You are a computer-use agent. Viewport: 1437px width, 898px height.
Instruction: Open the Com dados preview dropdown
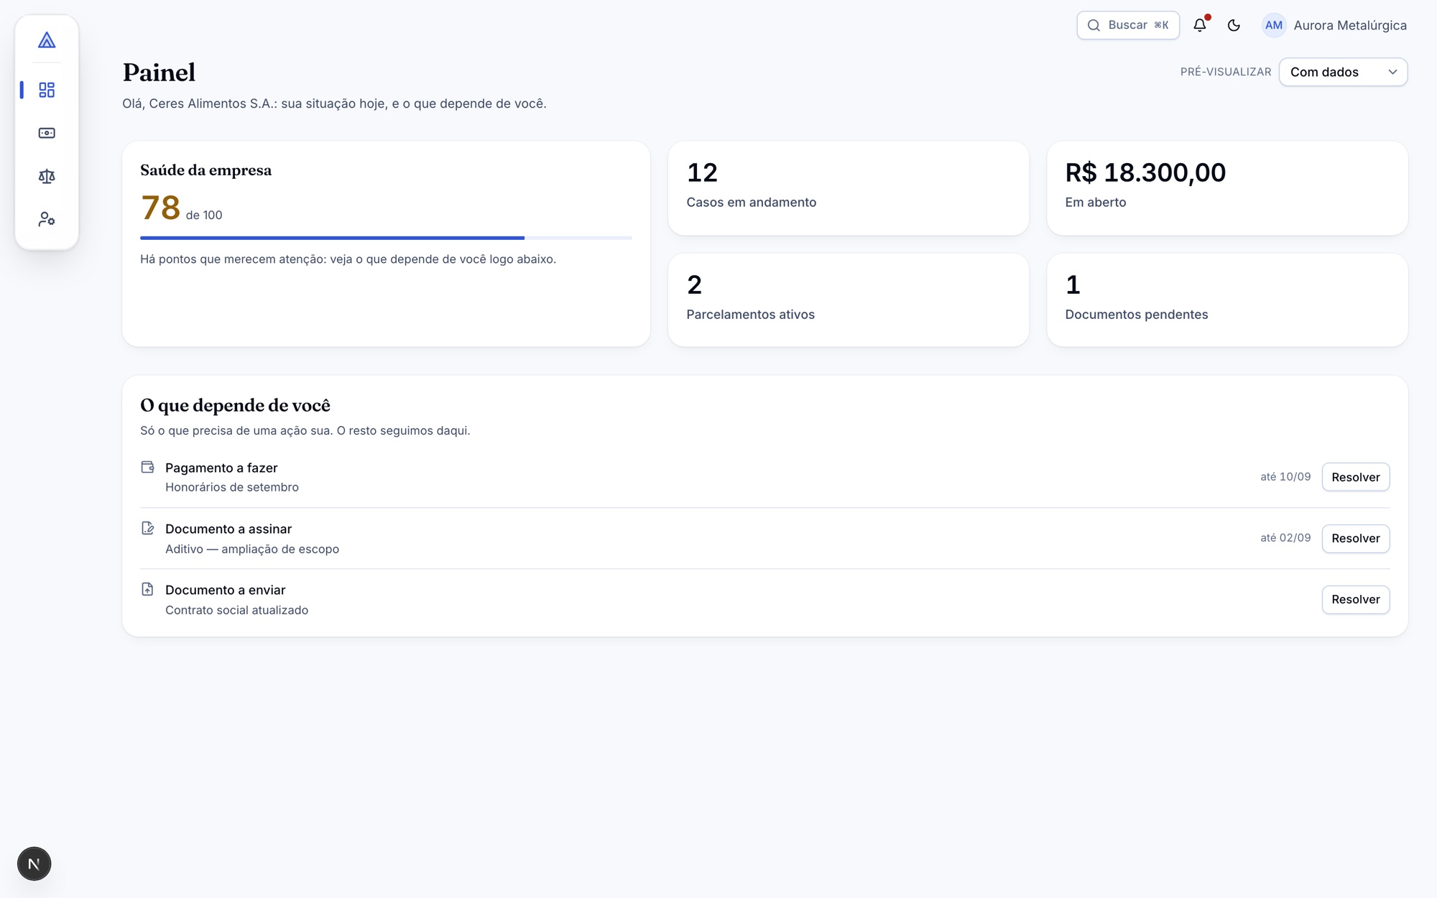coord(1343,72)
